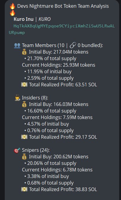Click the Insiders detective icon

tap(17, 98)
